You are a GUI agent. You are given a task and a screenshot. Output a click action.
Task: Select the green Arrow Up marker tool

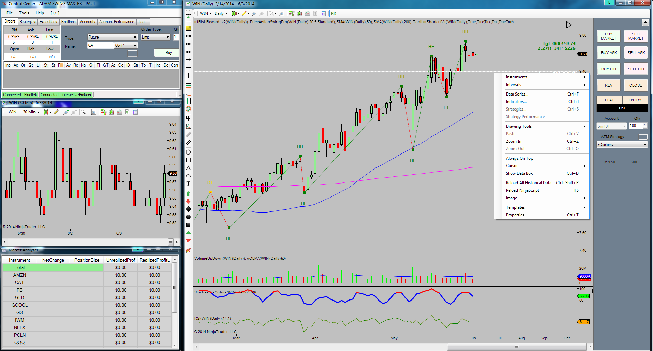point(188,193)
